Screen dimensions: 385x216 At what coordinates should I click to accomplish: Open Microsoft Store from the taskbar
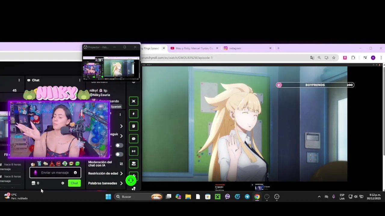(x=208, y=197)
